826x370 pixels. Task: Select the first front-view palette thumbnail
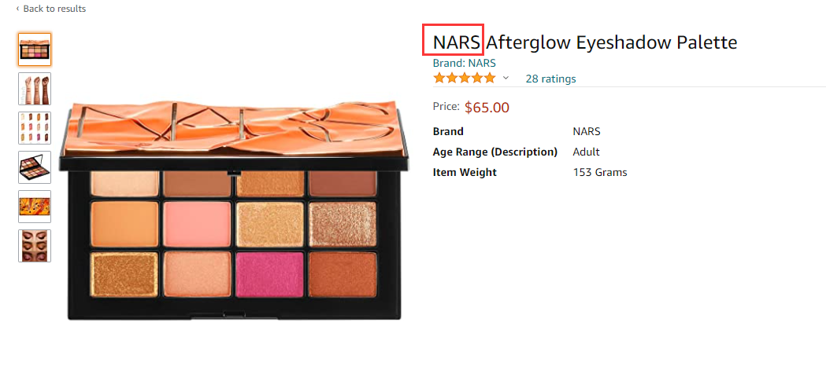pyautogui.click(x=35, y=49)
